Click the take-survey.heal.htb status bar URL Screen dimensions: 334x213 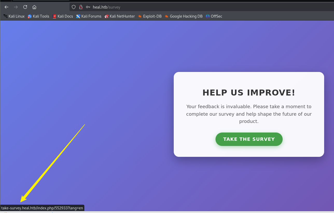[42, 208]
